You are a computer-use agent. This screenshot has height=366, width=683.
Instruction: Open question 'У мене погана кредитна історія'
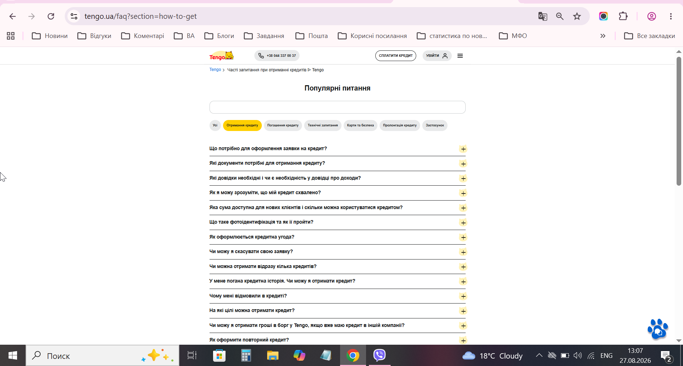(x=337, y=281)
